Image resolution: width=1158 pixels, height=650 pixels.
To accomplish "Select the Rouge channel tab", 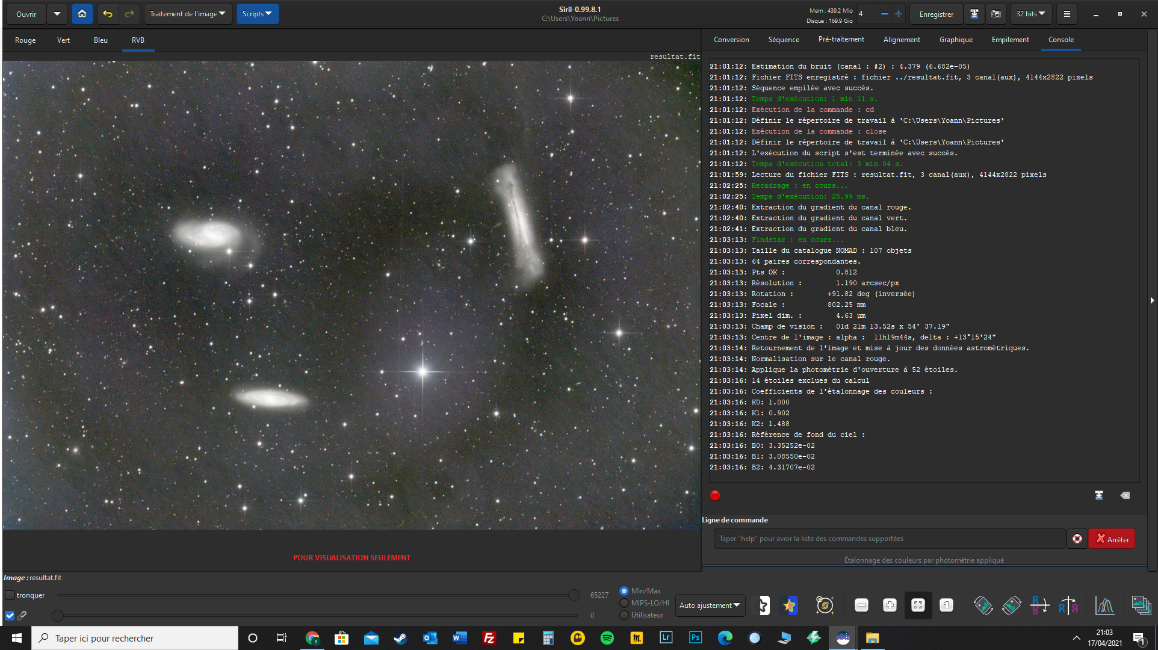I will (25, 40).
